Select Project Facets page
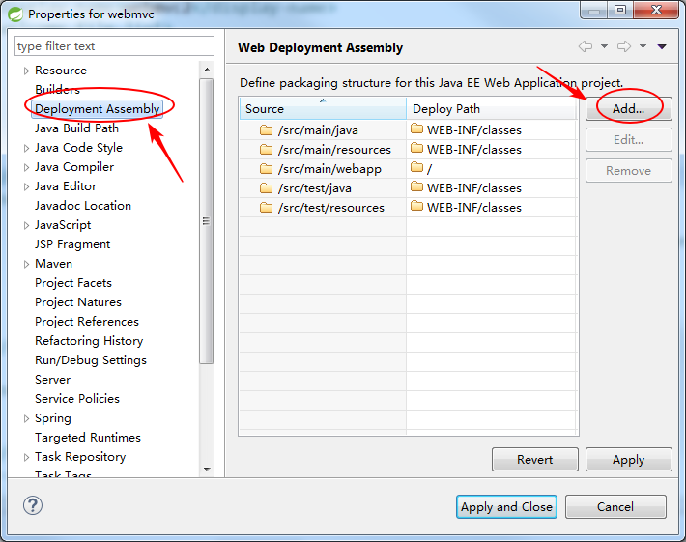This screenshot has height=542, width=686. point(73,282)
